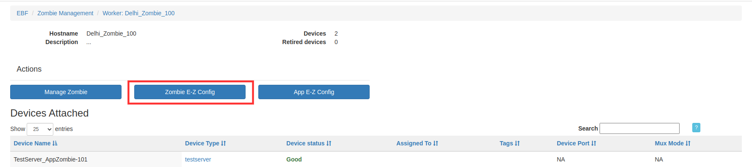Screen dimensions: 752x167
Task: Focus the Search input field
Action: pos(639,128)
